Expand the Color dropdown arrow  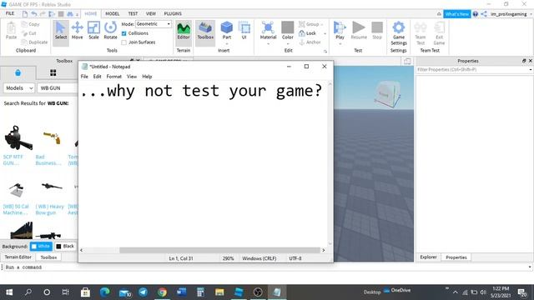point(287,43)
